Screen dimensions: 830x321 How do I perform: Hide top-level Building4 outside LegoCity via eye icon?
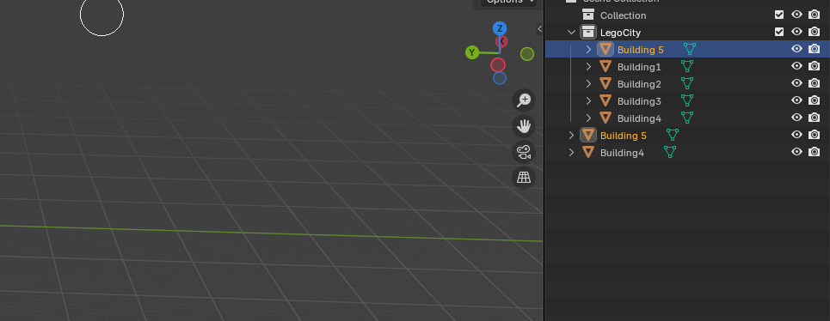[x=796, y=152]
